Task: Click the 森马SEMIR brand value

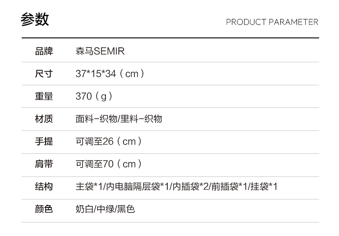Action: pos(100,51)
